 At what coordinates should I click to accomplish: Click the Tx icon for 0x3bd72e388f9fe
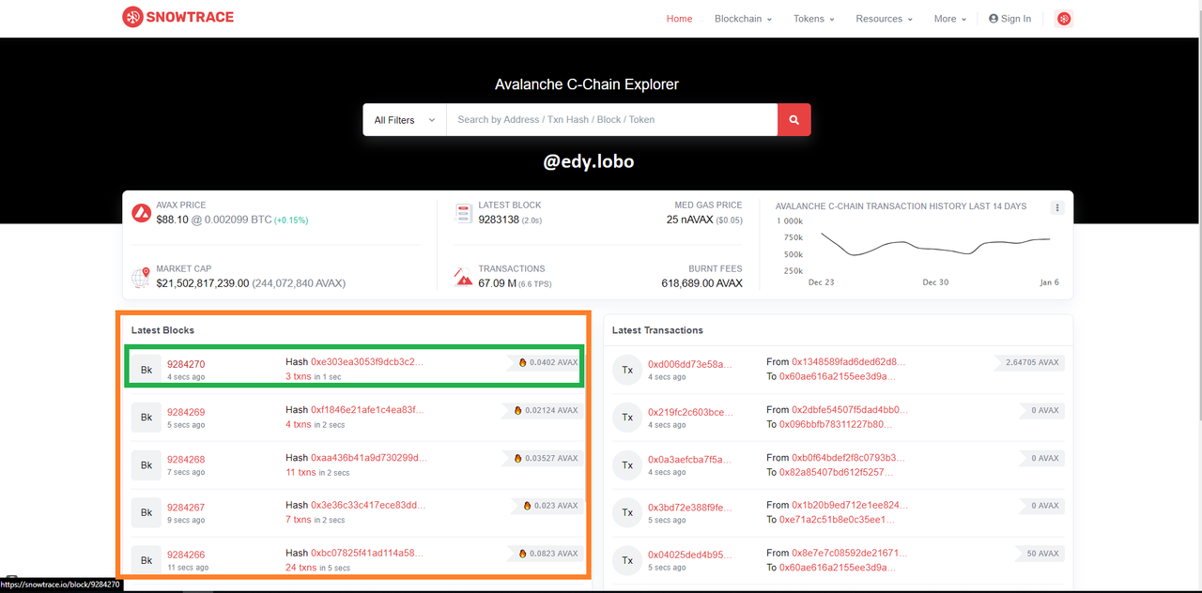(x=627, y=513)
